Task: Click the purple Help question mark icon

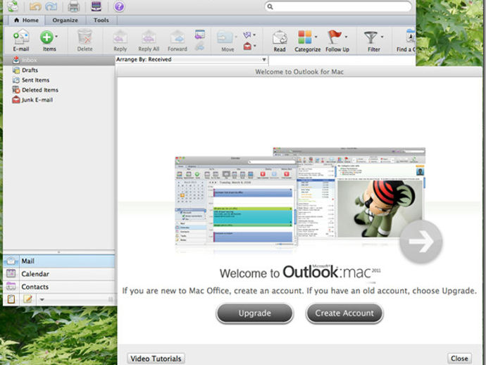Action: coord(119,6)
